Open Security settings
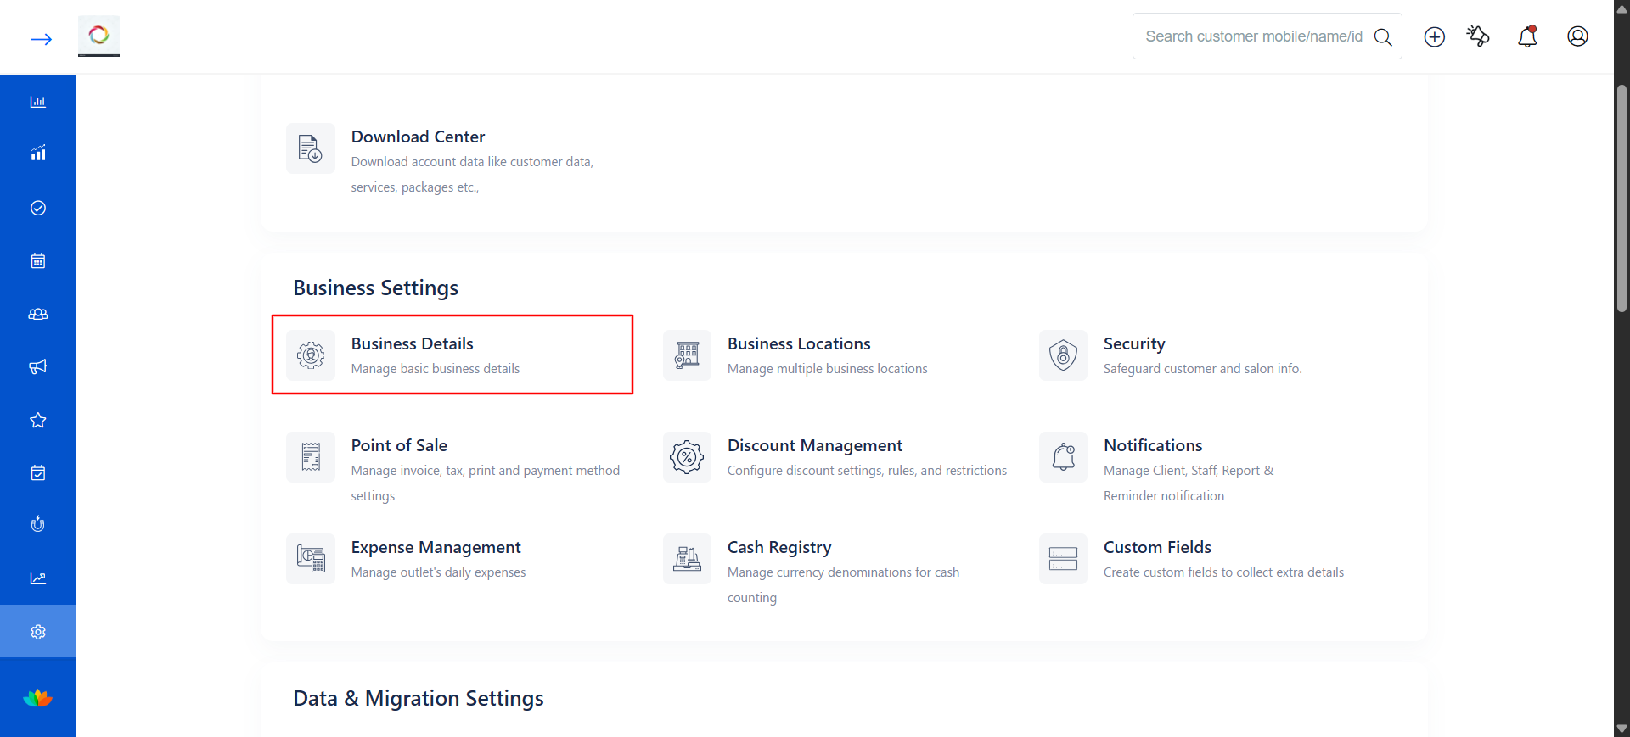Image resolution: width=1630 pixels, height=737 pixels. coord(1134,343)
